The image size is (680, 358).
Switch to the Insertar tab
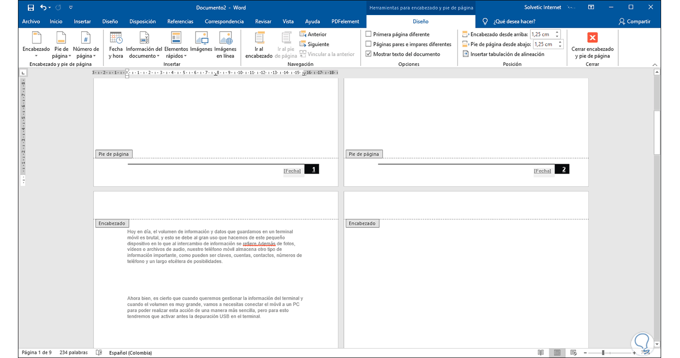point(82,22)
